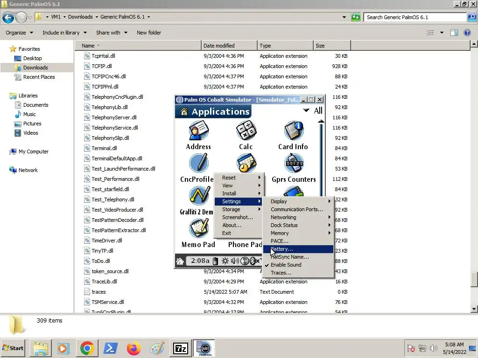Open the Memo Pad app icon
The width and height of the screenshot is (478, 358).
coord(198,228)
